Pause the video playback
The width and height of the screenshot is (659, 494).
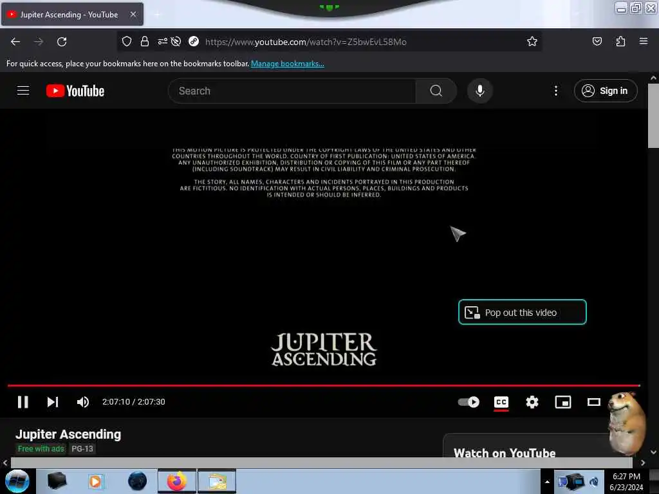click(x=23, y=402)
